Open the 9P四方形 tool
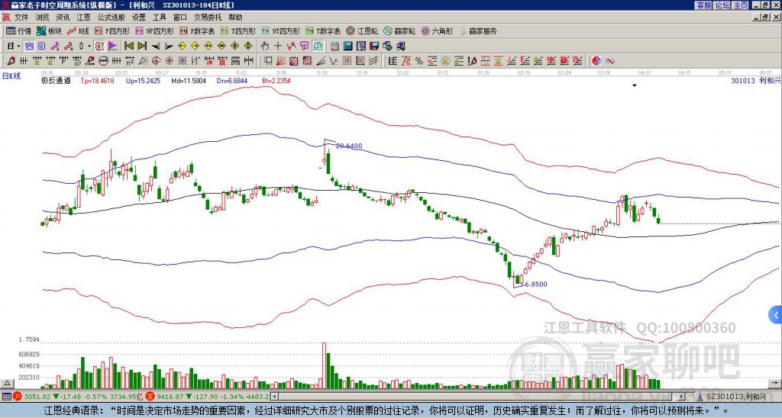Image resolution: width=782 pixels, height=418 pixels. (x=154, y=31)
